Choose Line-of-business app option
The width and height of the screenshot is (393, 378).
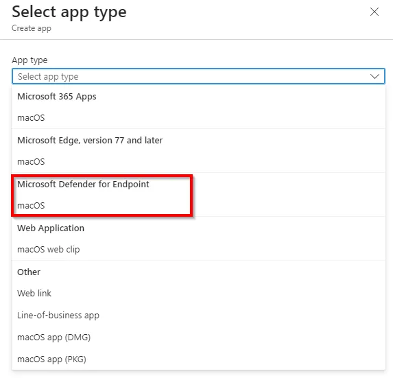pos(198,315)
